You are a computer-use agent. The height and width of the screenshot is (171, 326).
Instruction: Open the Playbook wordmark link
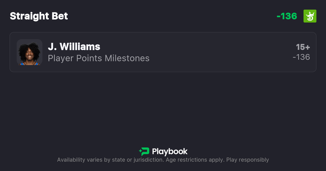tap(170, 152)
